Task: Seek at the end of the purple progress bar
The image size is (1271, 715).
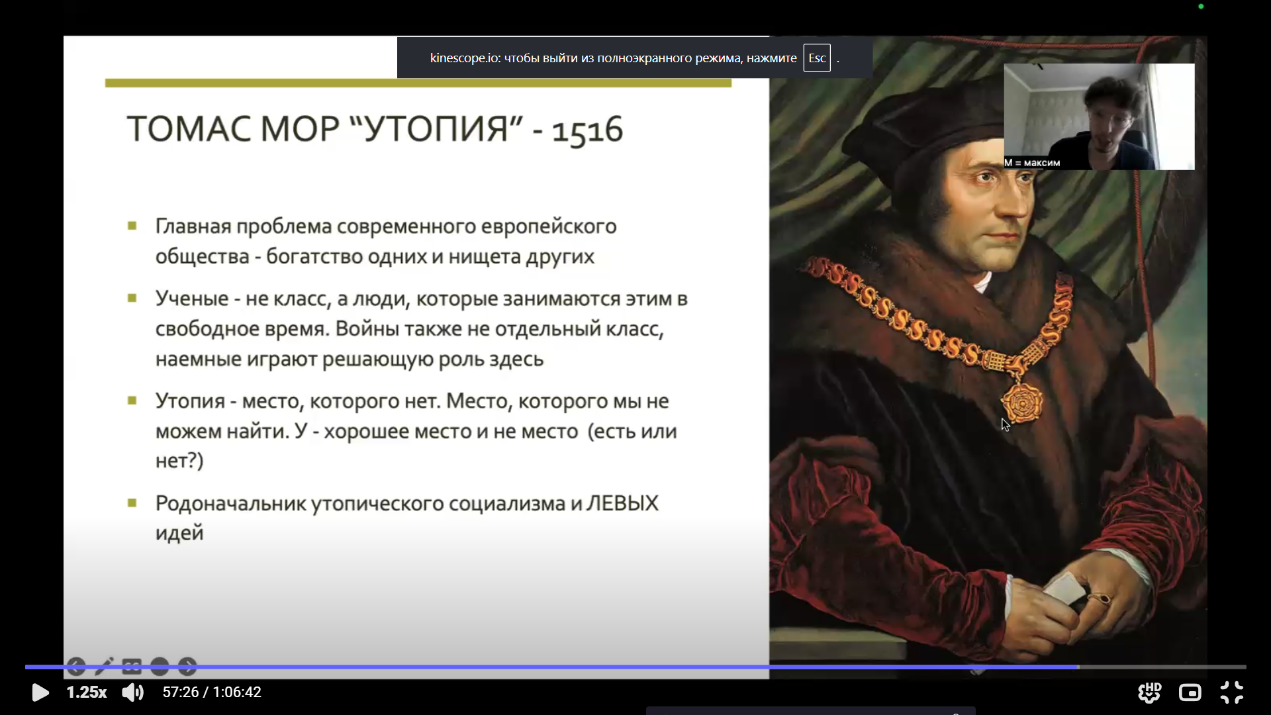Action: tap(1077, 667)
